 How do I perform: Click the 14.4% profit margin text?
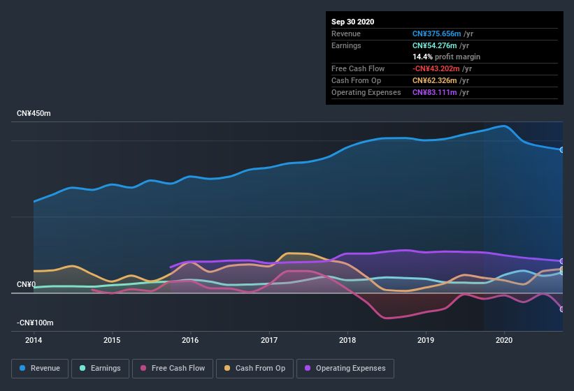coord(446,57)
